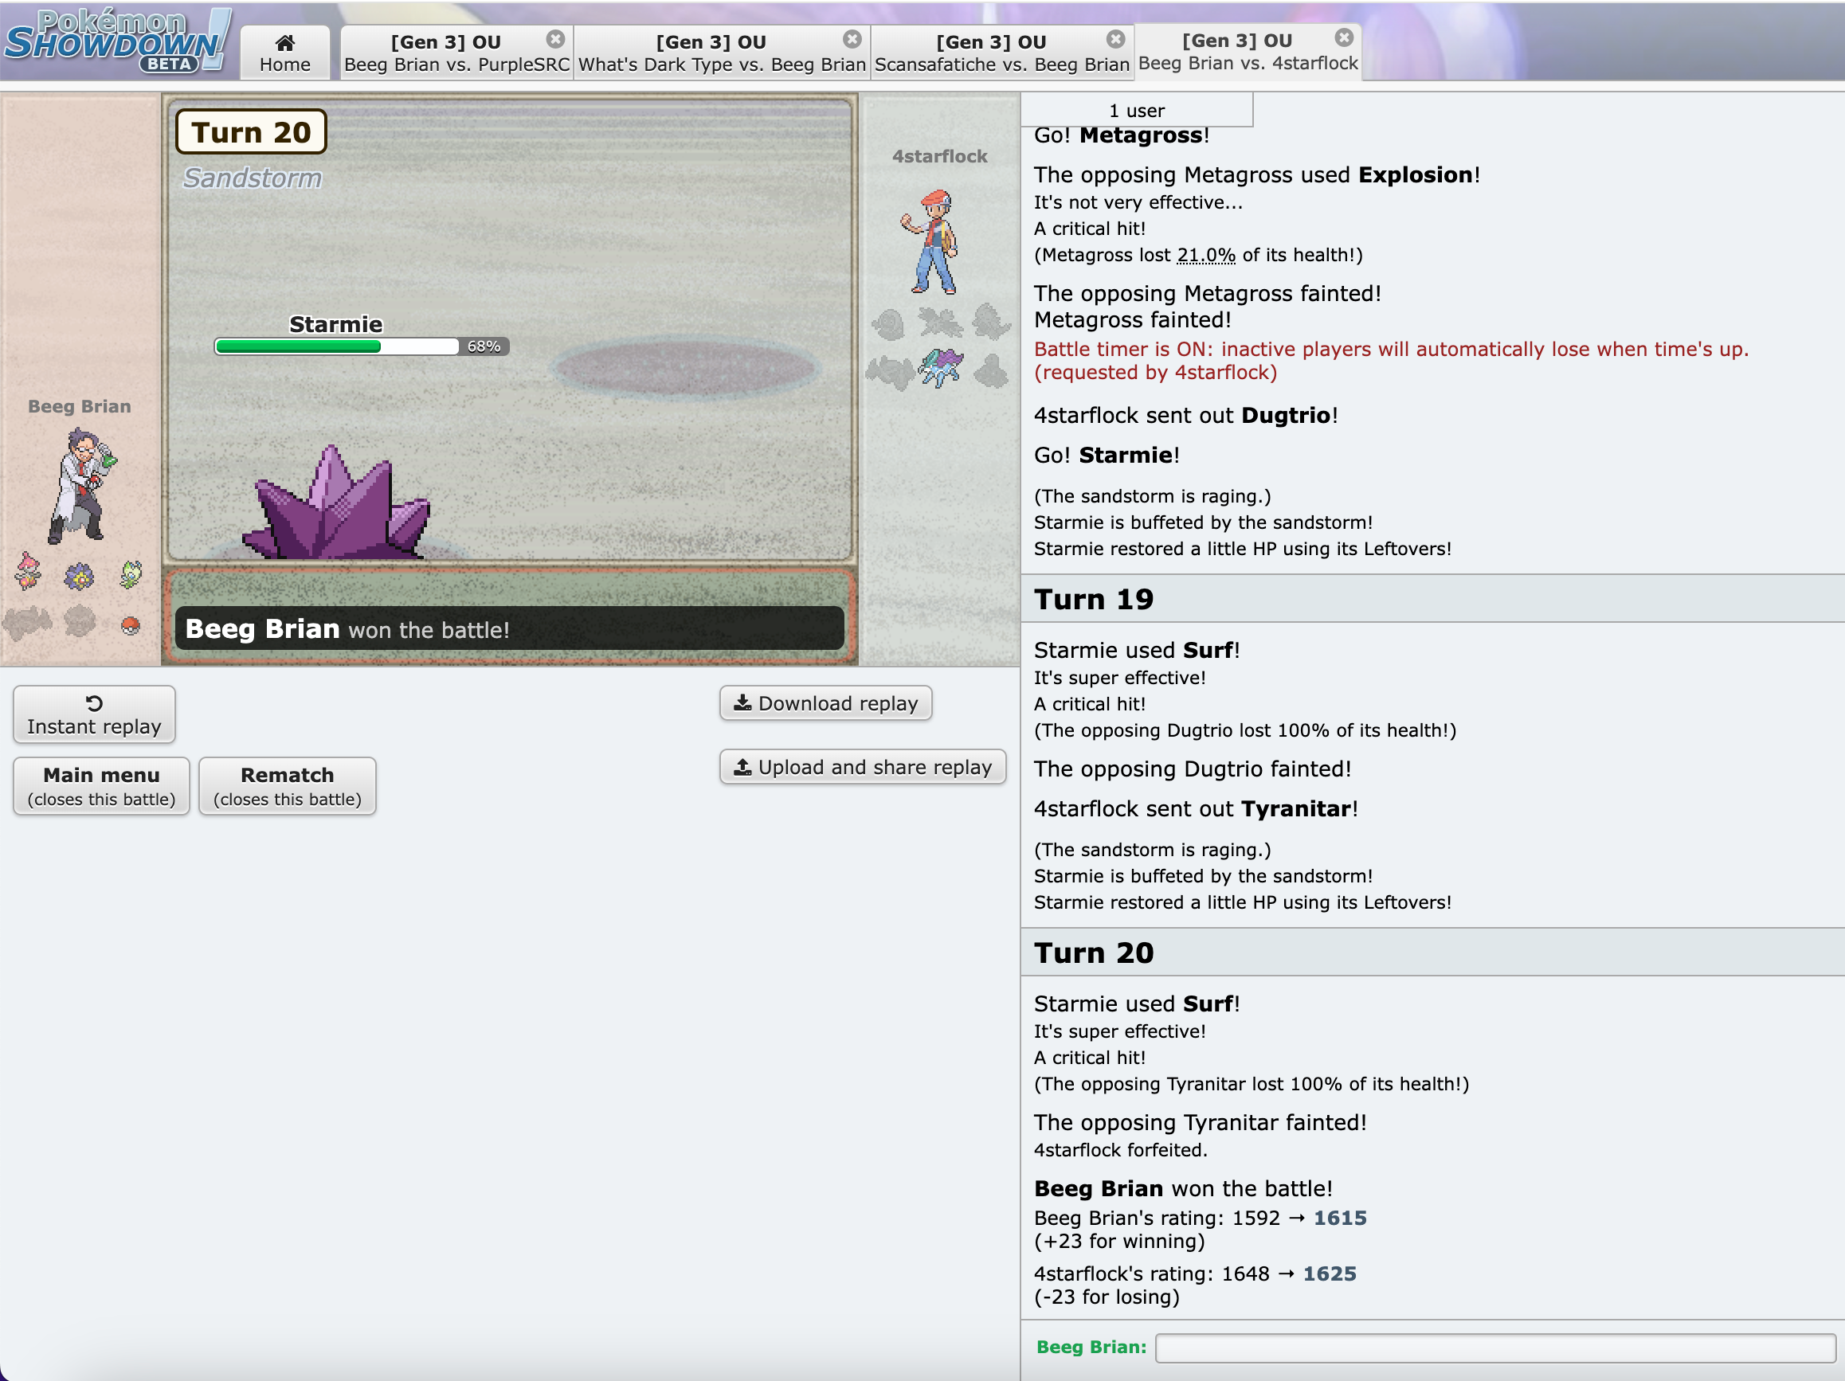
Task: Click Beeg Brian's trainer avatar sprite
Action: pos(81,484)
